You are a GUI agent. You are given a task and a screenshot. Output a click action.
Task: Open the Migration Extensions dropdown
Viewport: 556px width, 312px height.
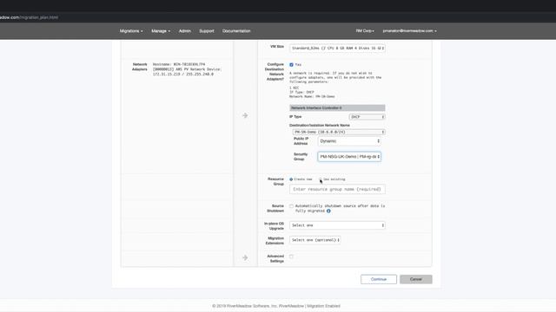[x=314, y=240]
